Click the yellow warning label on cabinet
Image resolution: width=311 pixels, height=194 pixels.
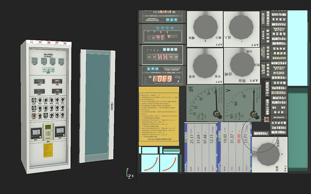coord(48,150)
